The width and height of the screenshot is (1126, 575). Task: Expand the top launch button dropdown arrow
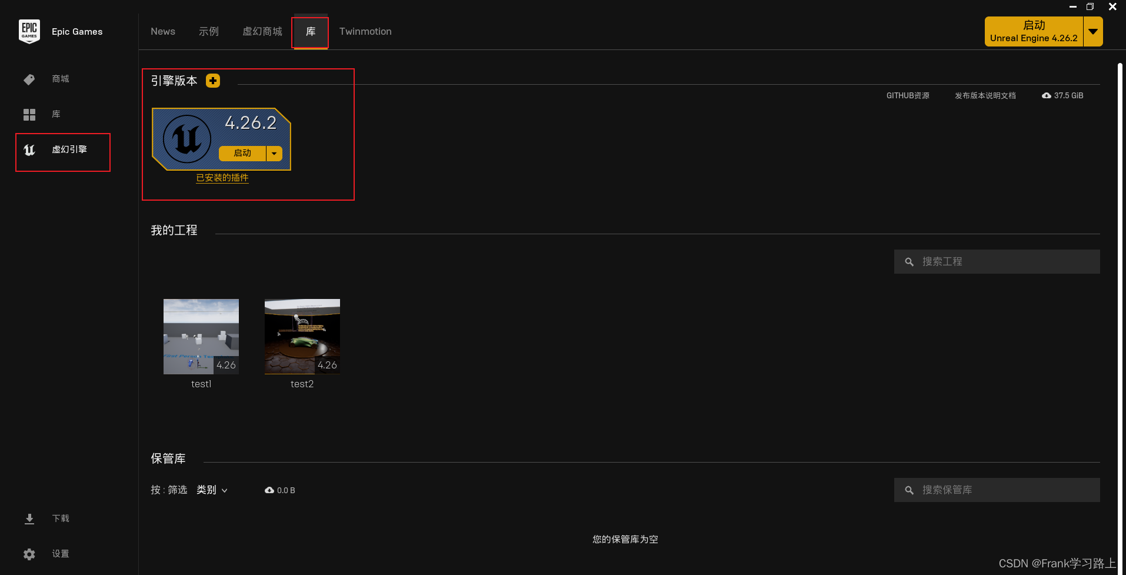(1093, 31)
